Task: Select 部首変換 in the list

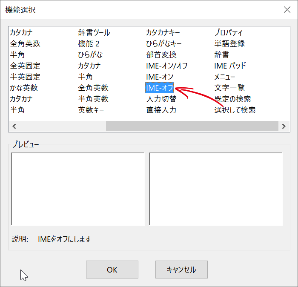Action: (x=161, y=55)
